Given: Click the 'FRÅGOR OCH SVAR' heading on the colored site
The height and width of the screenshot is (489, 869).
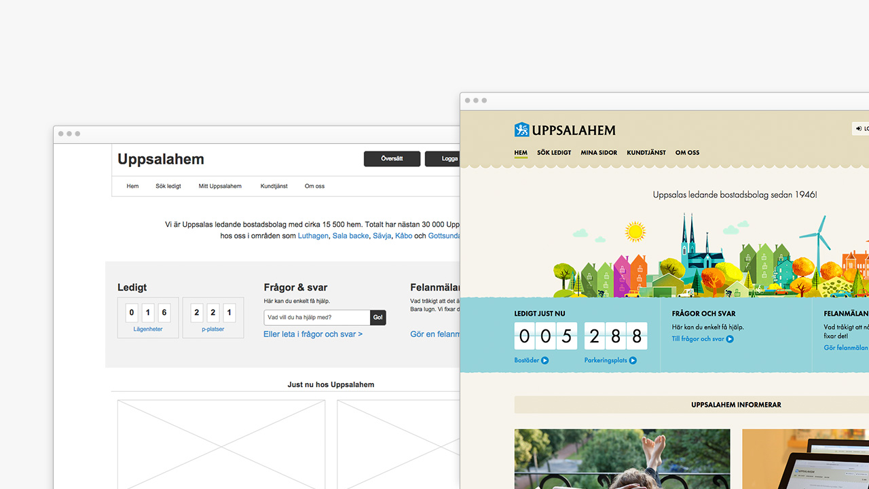Looking at the screenshot, I should [703, 314].
